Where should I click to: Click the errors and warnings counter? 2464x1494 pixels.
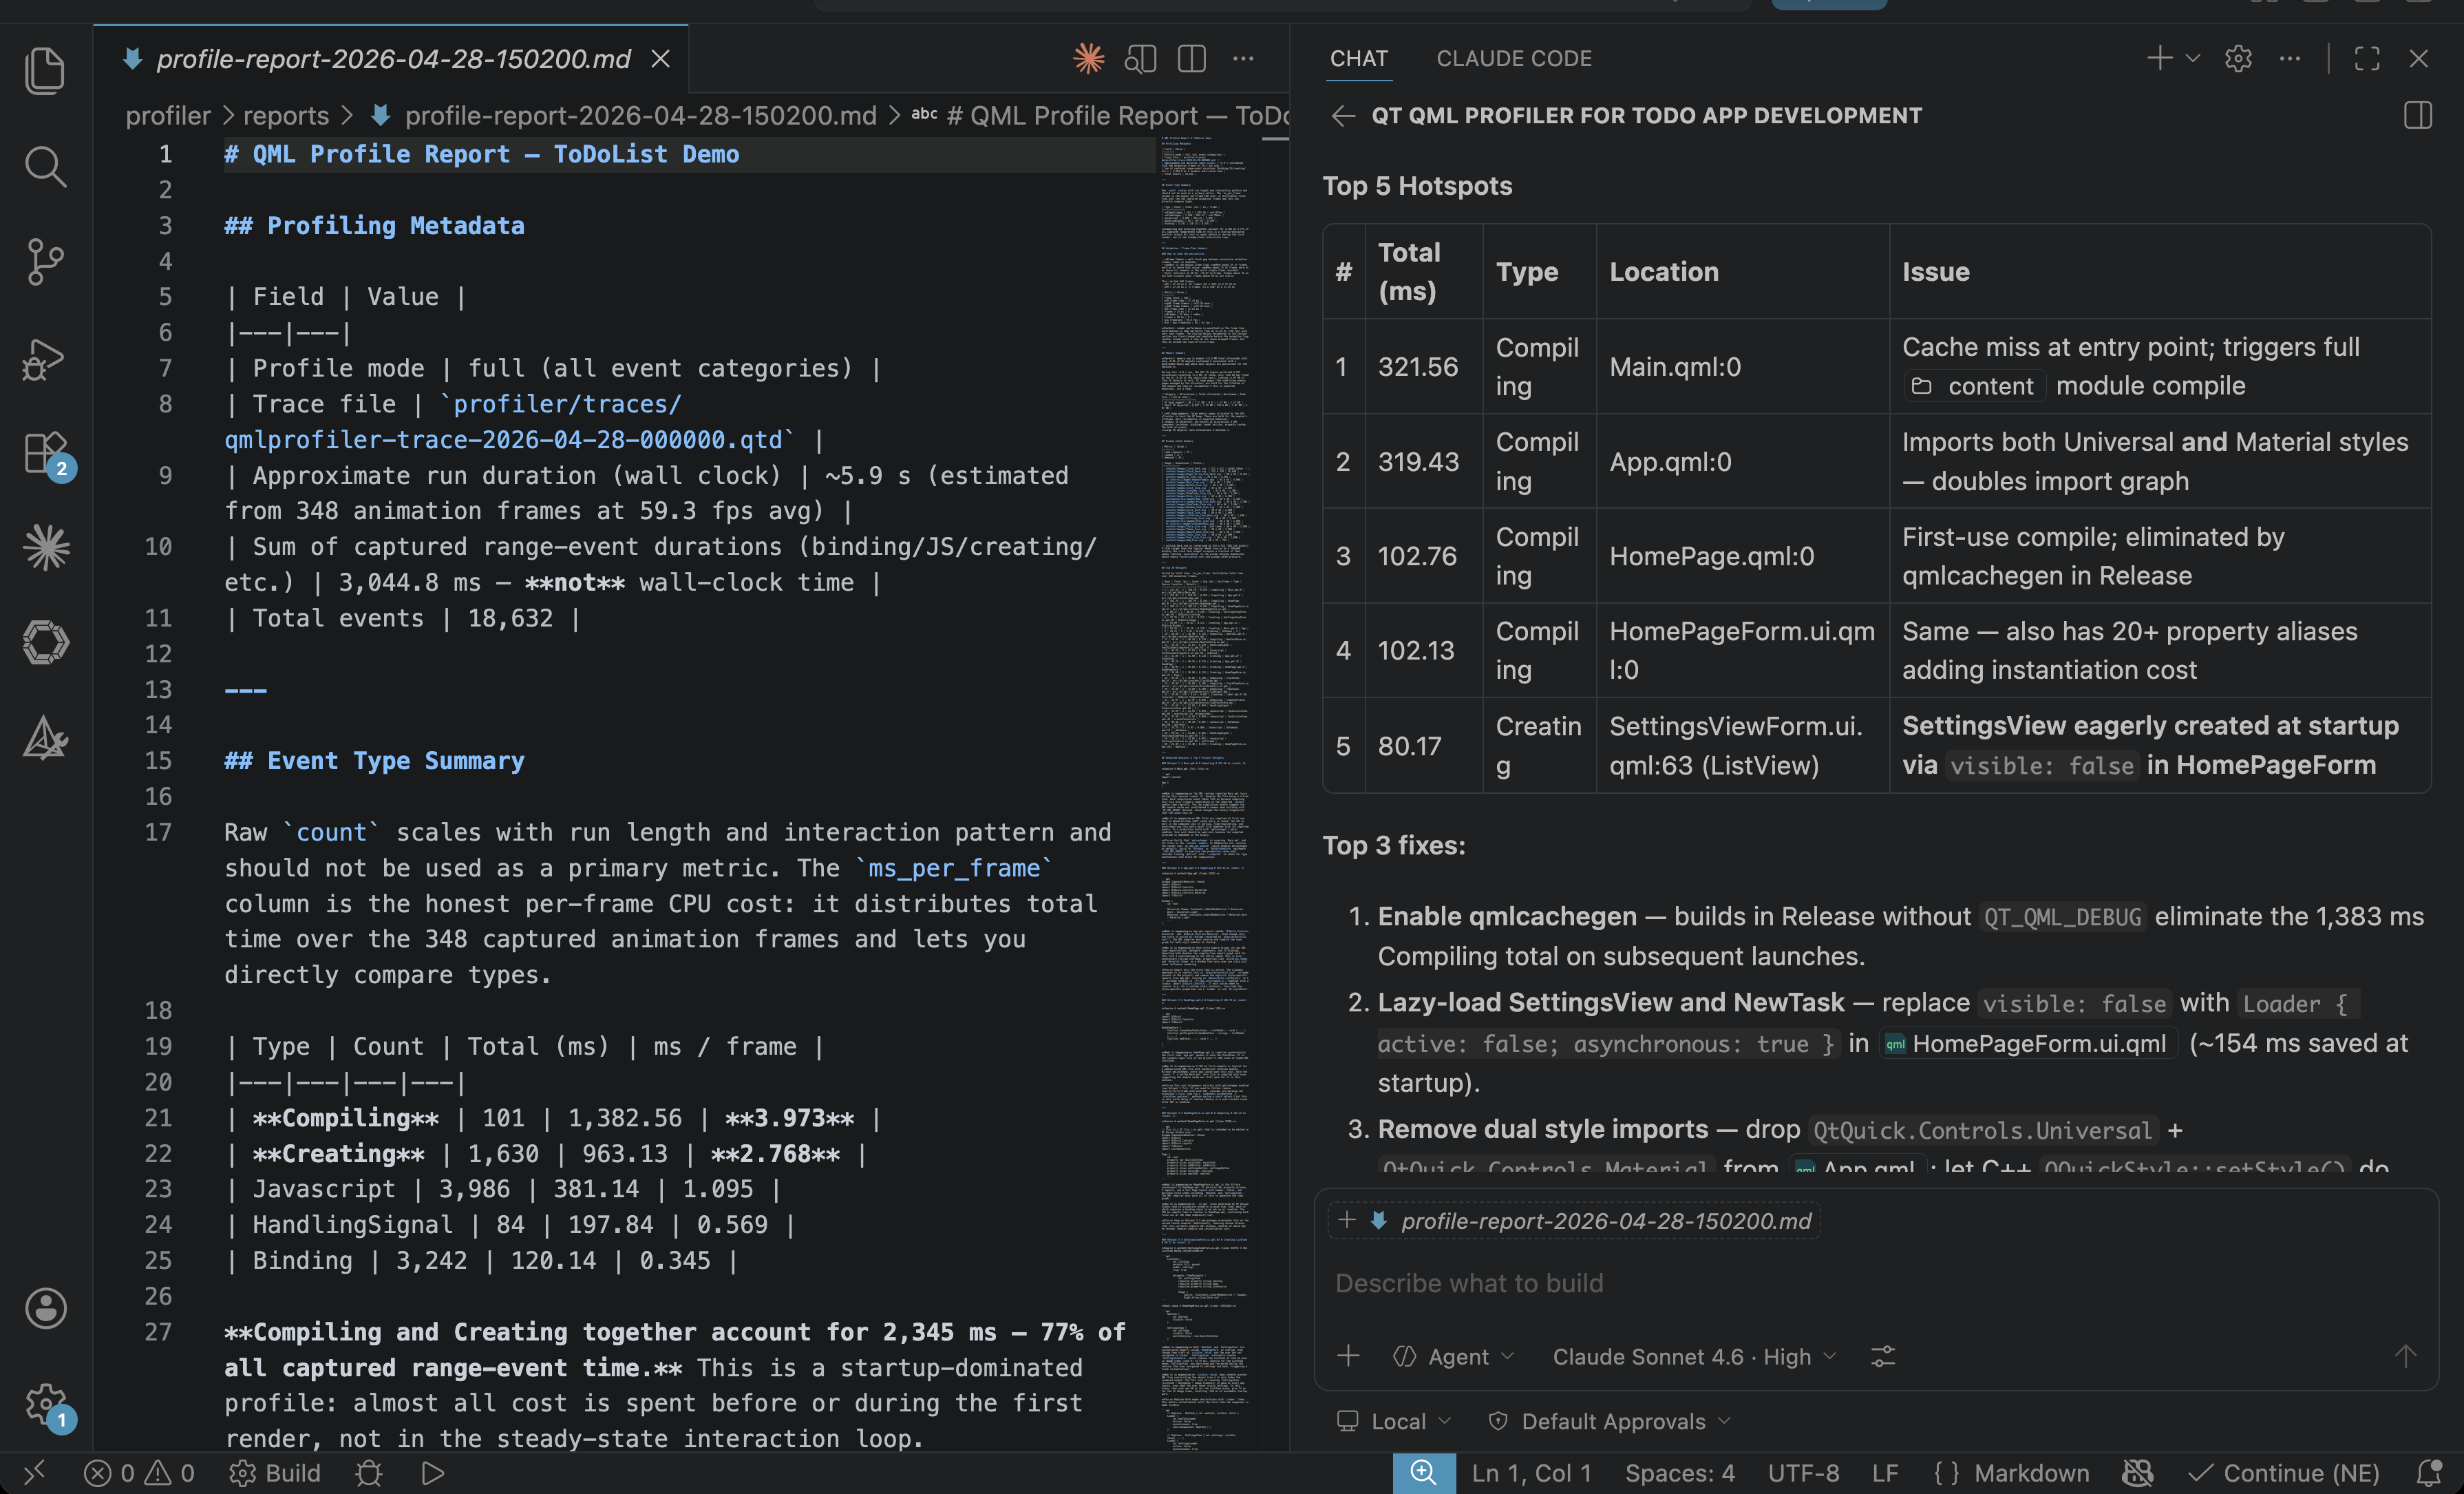pos(139,1473)
